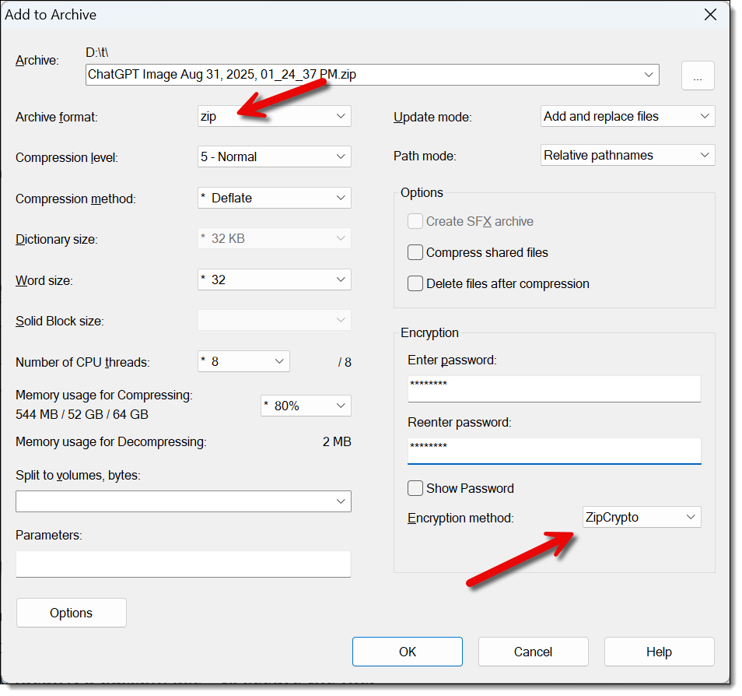Image resolution: width=742 pixels, height=696 pixels.
Task: Check Delete files after compression
Action: [416, 284]
